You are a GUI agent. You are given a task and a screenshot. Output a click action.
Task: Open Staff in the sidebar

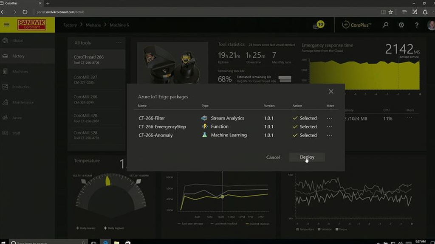pyautogui.click(x=27, y=133)
